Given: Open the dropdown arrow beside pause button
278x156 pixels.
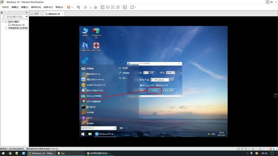Looking at the screenshot, I should click(x=72, y=7).
